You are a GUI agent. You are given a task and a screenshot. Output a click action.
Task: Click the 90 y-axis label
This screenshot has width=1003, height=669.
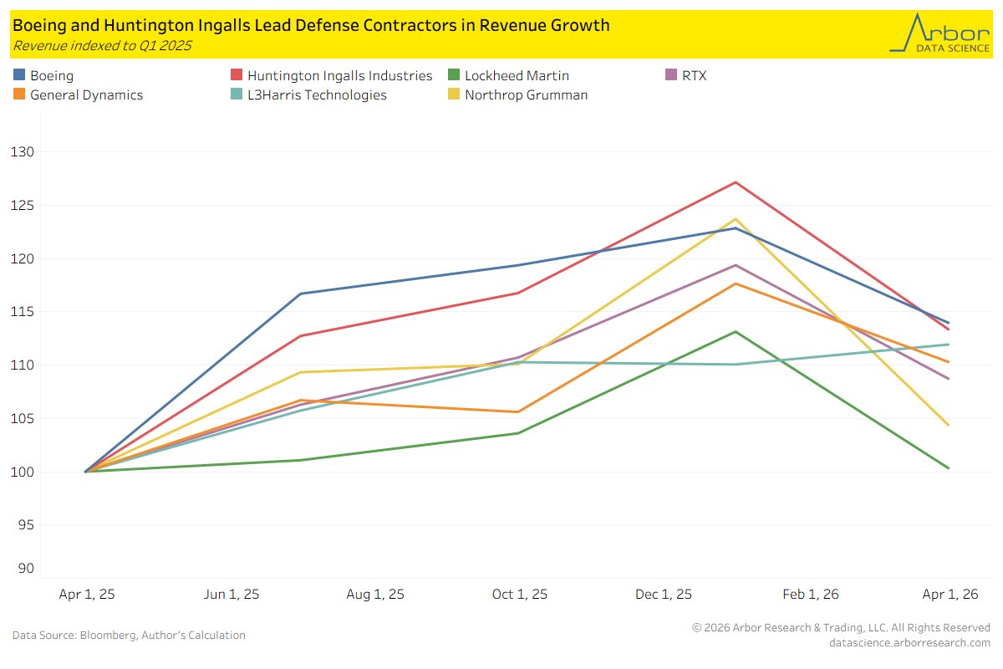point(25,569)
